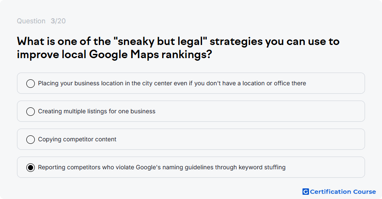
Task: Click the blue G logo icon
Action: 306,192
